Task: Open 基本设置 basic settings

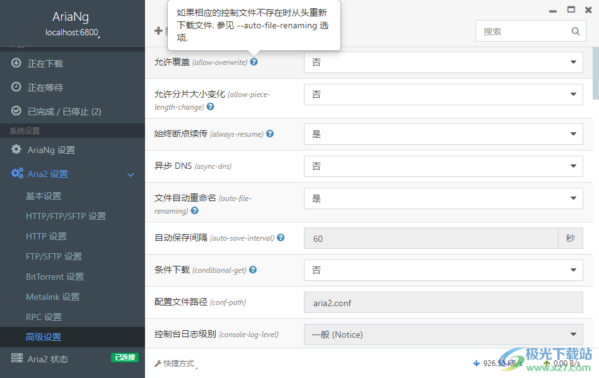Action: point(44,196)
